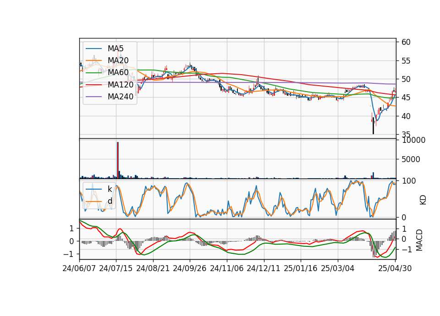440x316 pixels.
Task: Click the k legend entry in KD panel
Action: click(x=110, y=189)
